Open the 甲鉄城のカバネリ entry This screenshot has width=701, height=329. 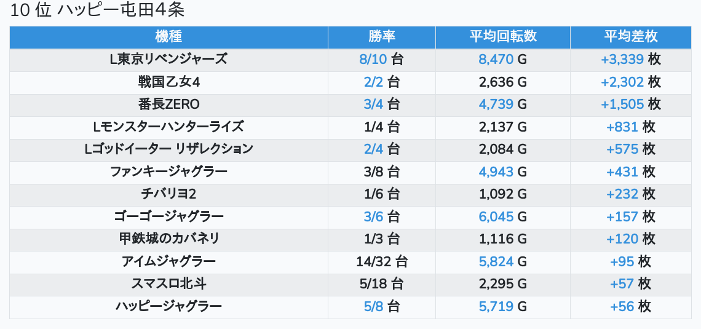168,239
